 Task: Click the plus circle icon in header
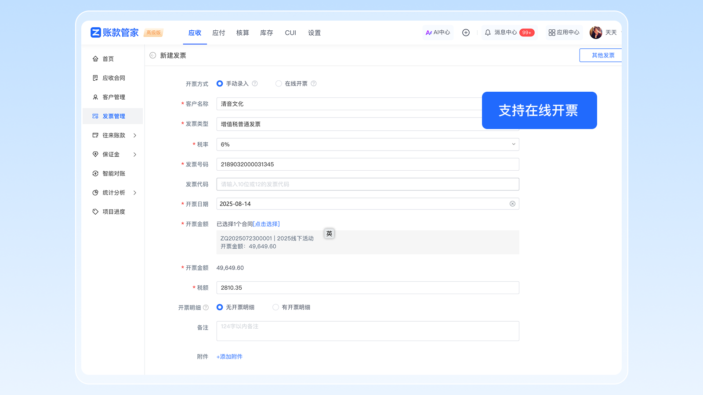tap(466, 32)
